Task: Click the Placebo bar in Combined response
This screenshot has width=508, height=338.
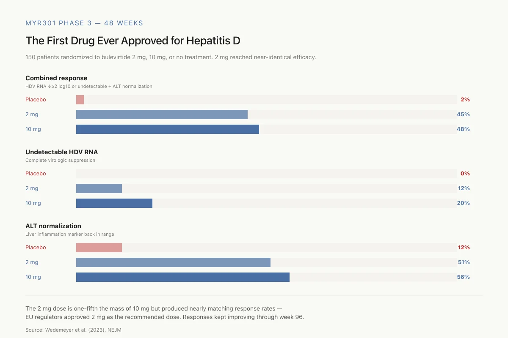Action: coord(80,100)
